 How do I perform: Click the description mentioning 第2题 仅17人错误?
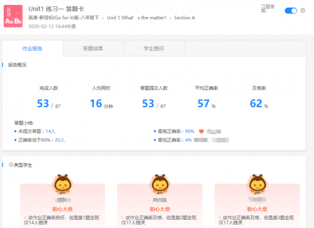(159, 220)
